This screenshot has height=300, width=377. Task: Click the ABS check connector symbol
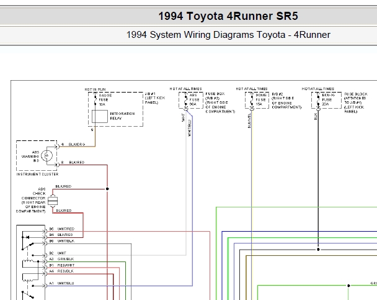53,201
